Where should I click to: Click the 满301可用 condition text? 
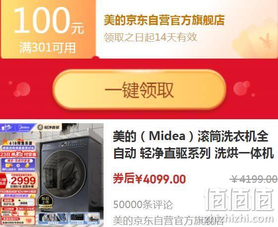[48, 48]
